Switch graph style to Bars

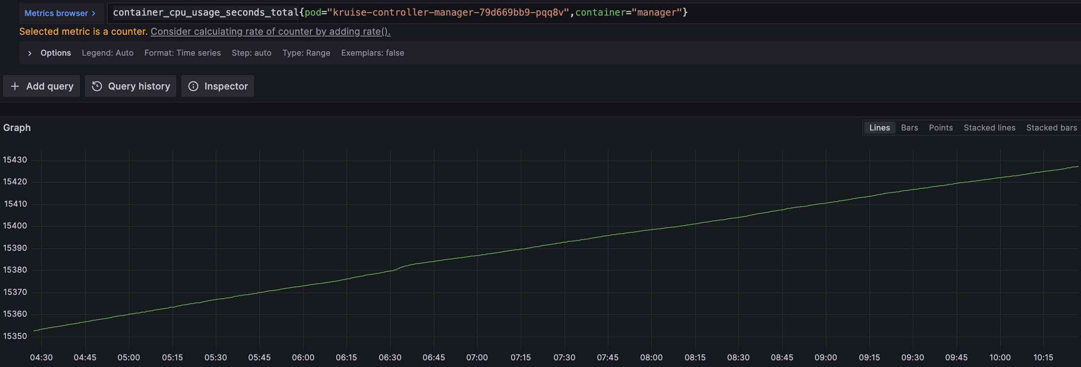(909, 128)
